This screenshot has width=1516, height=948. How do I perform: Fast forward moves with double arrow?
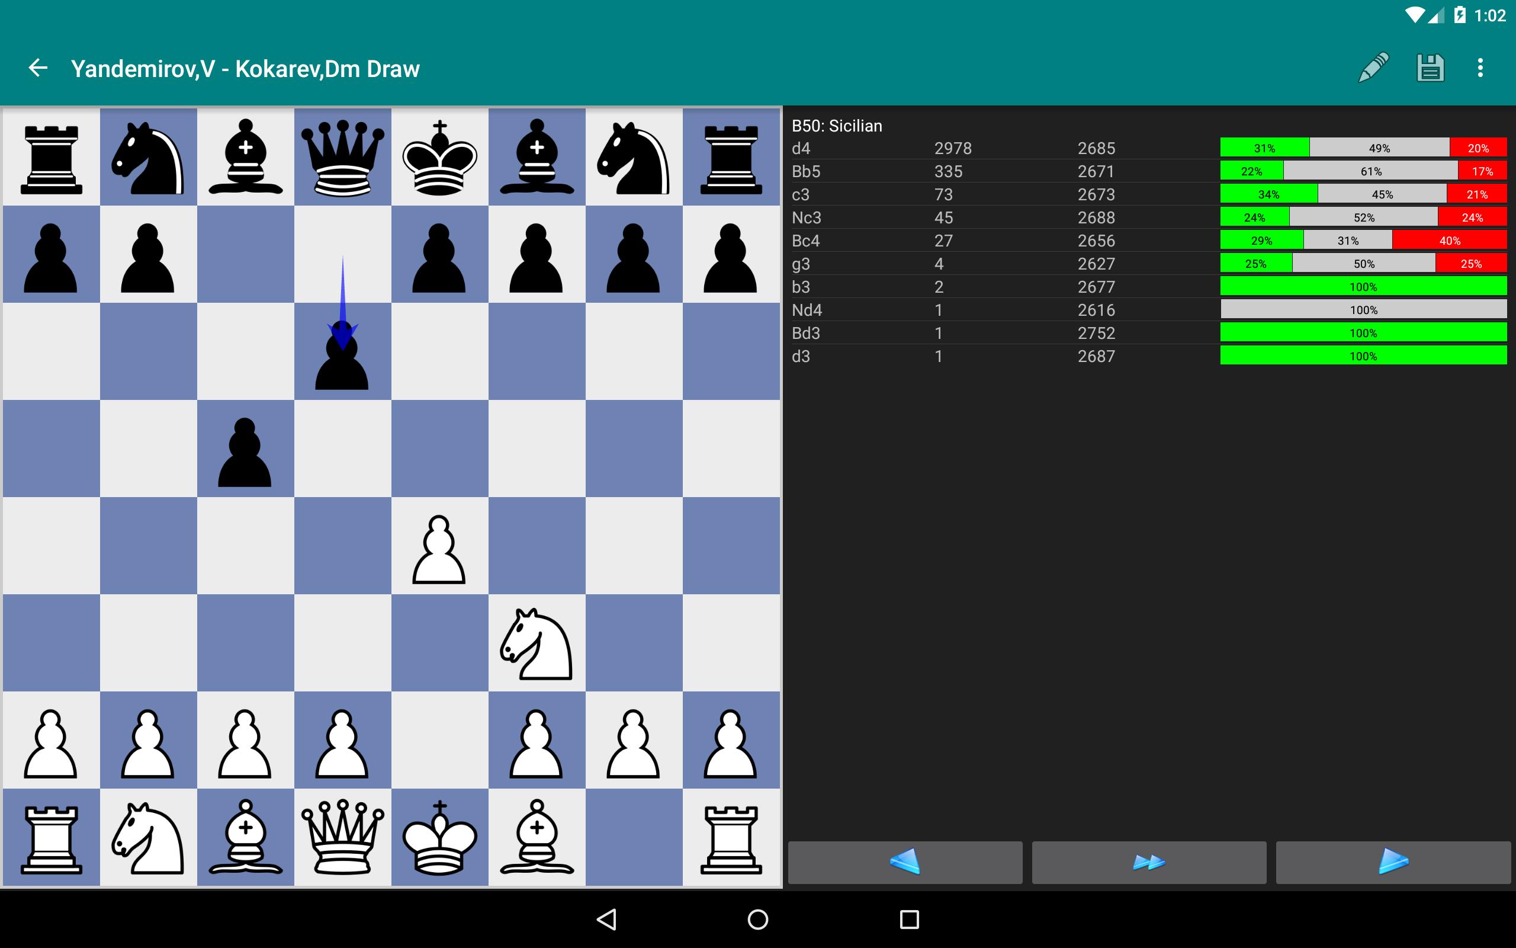[1149, 862]
